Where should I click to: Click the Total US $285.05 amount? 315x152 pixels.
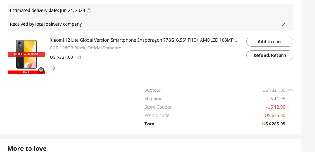(x=274, y=124)
